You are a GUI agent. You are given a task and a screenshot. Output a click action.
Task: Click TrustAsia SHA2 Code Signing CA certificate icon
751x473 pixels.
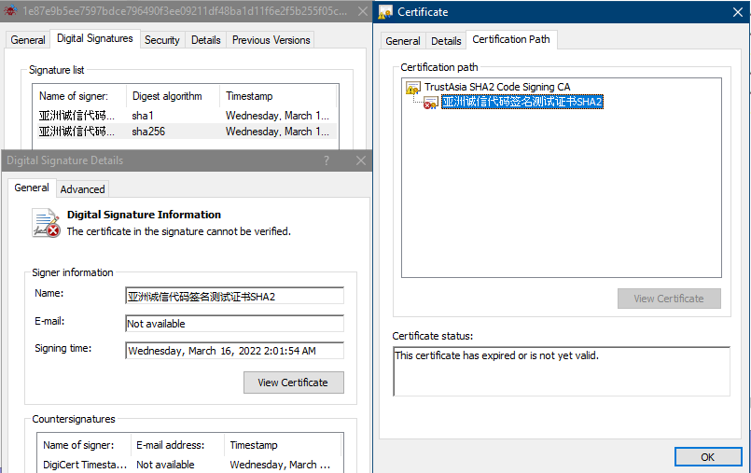click(413, 88)
